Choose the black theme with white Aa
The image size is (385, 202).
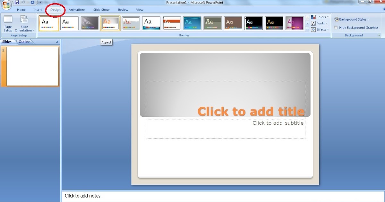coord(254,23)
